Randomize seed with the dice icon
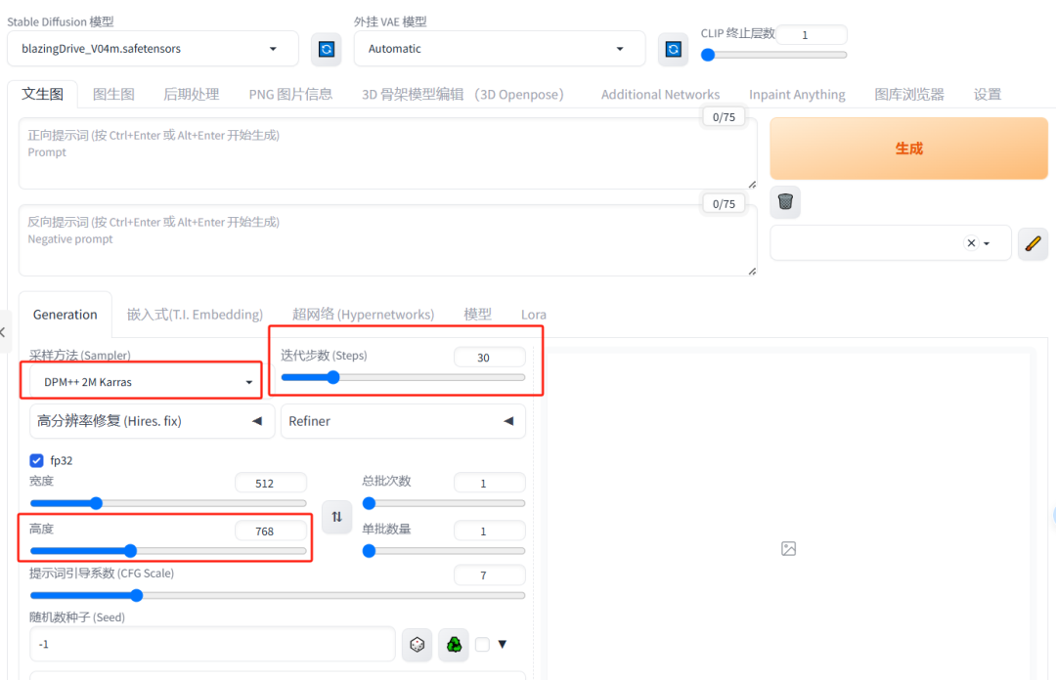This screenshot has width=1056, height=680. coord(418,644)
